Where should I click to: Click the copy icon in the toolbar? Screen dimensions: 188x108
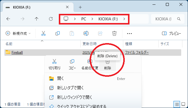(58, 33)
